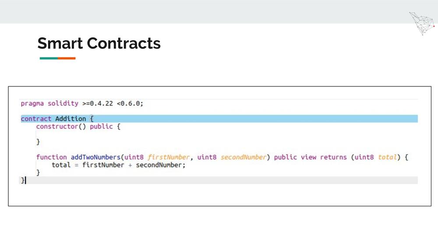Click the Addition contract name
Viewport: 438px width, 247px height.
(71, 118)
